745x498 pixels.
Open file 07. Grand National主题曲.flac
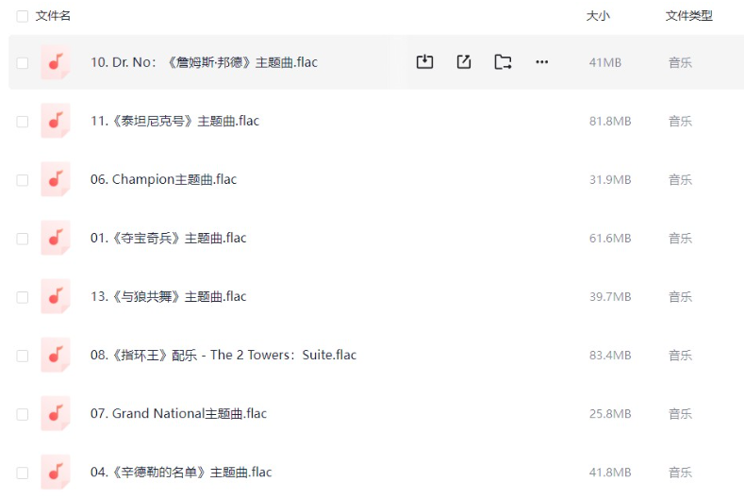coord(178,413)
